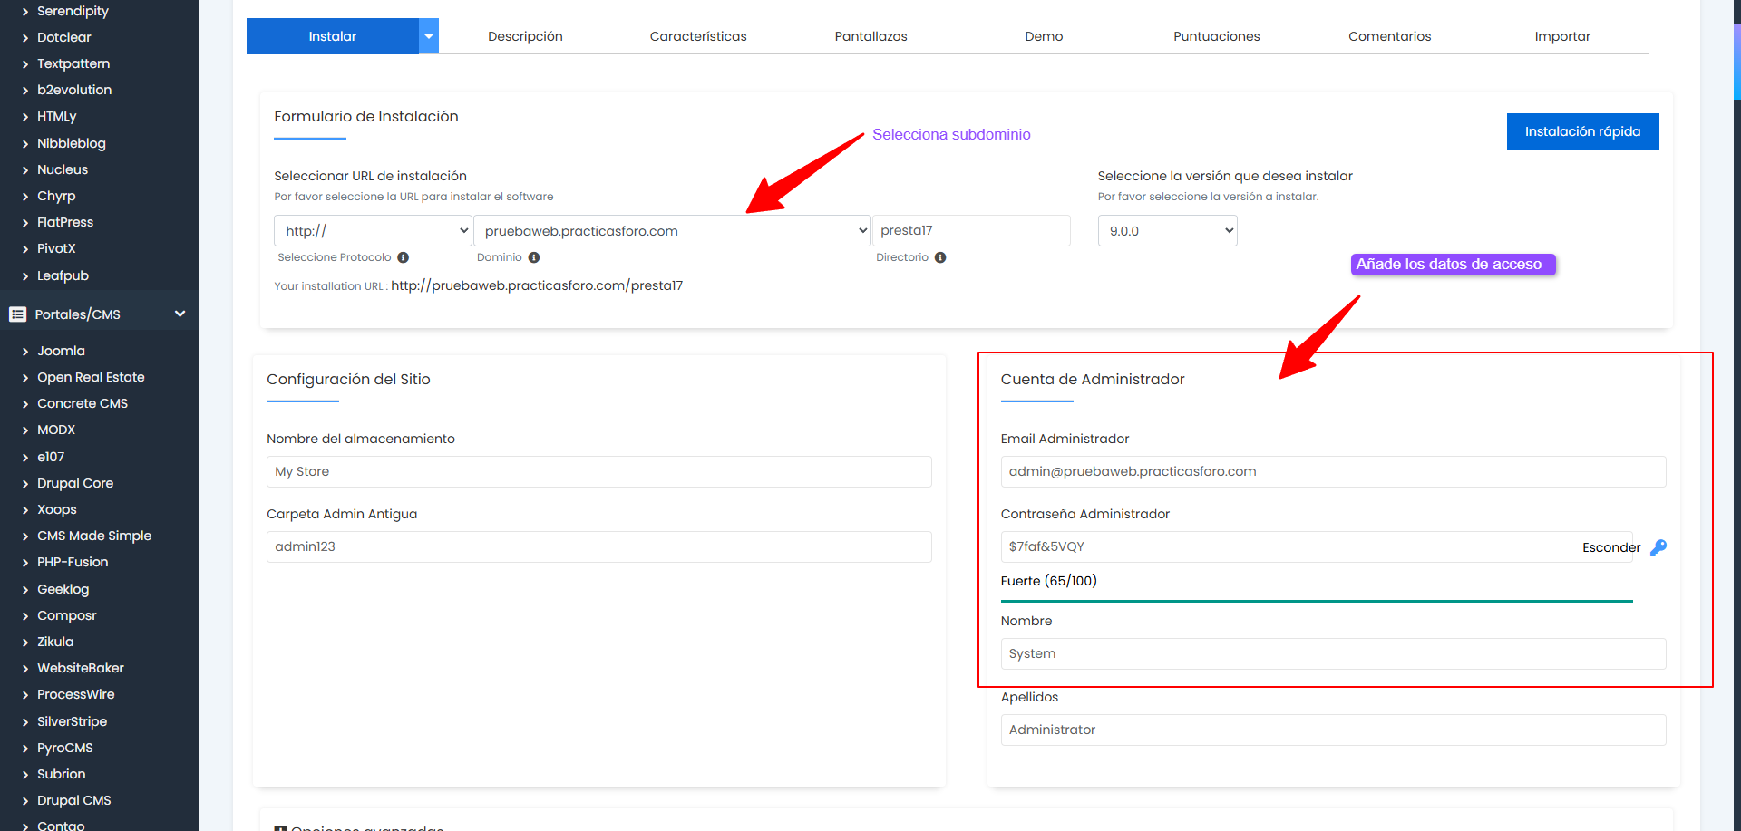This screenshot has height=831, width=1741.
Task: Click arrow icon beside Joomla
Action: tap(25, 352)
